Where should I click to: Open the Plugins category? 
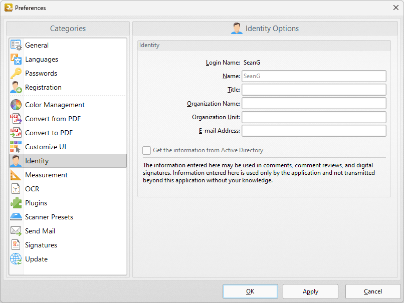coord(68,203)
